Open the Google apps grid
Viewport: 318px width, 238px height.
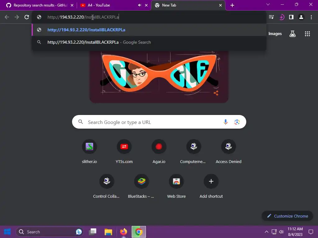[307, 34]
